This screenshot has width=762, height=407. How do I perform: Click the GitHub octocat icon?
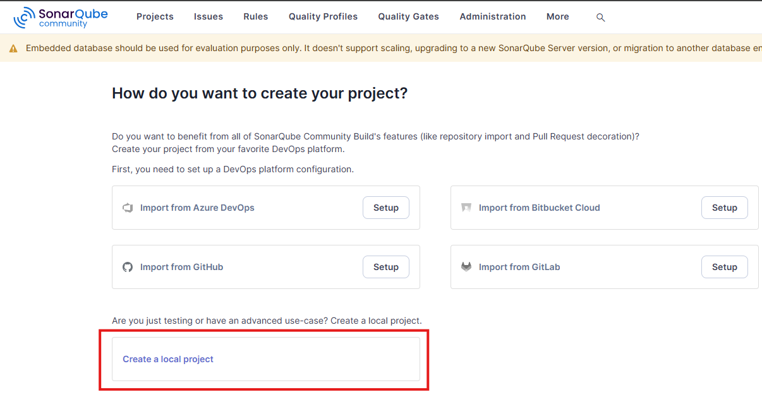click(x=128, y=267)
